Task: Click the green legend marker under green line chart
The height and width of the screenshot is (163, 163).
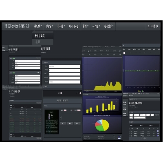Action: (142, 91)
